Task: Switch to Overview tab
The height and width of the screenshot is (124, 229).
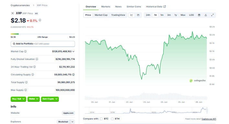Action: tap(91, 6)
